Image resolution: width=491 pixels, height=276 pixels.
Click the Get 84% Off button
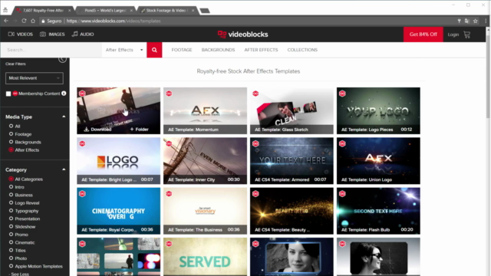[x=423, y=34]
